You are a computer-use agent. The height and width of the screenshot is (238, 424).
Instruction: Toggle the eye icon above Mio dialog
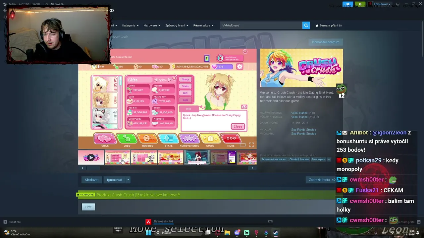[244, 107]
